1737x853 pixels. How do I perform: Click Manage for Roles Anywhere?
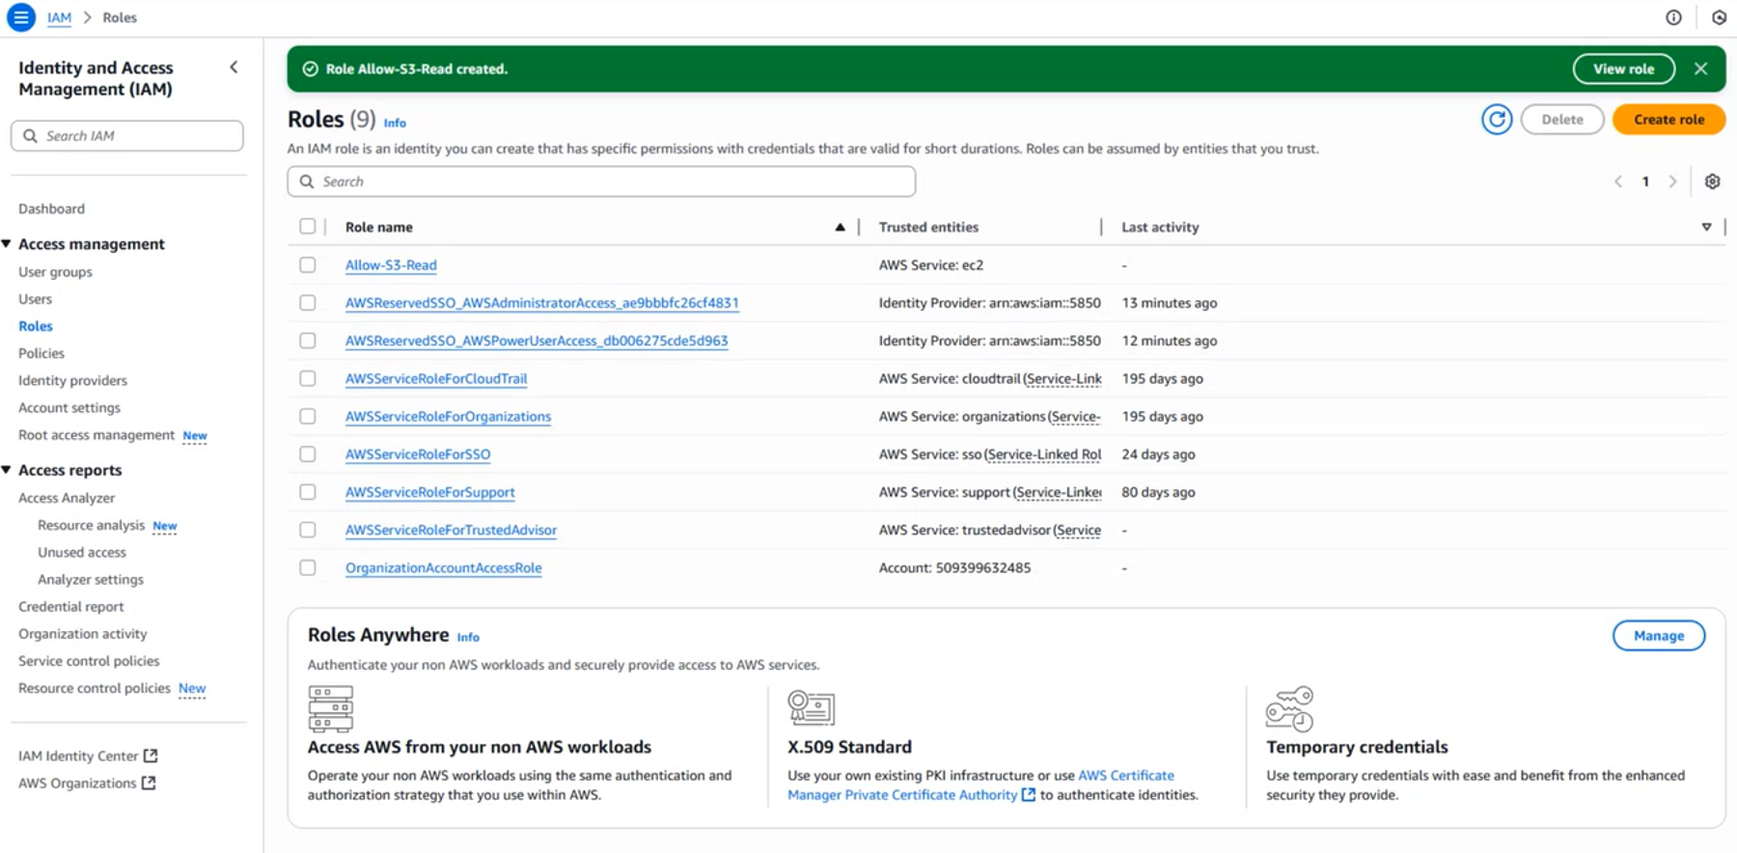tap(1659, 635)
